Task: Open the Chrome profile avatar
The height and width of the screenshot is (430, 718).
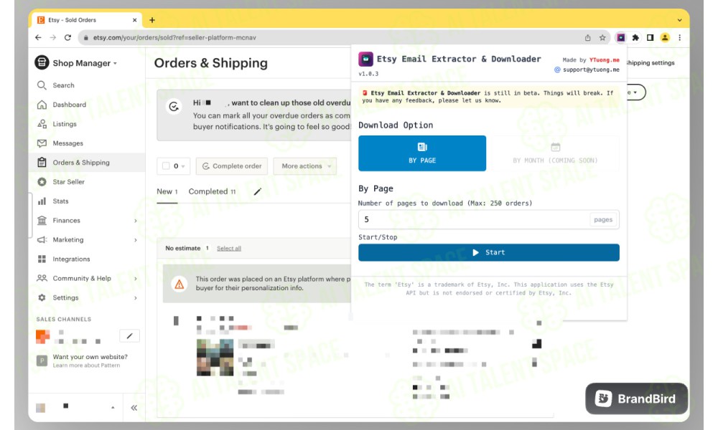Action: point(665,37)
